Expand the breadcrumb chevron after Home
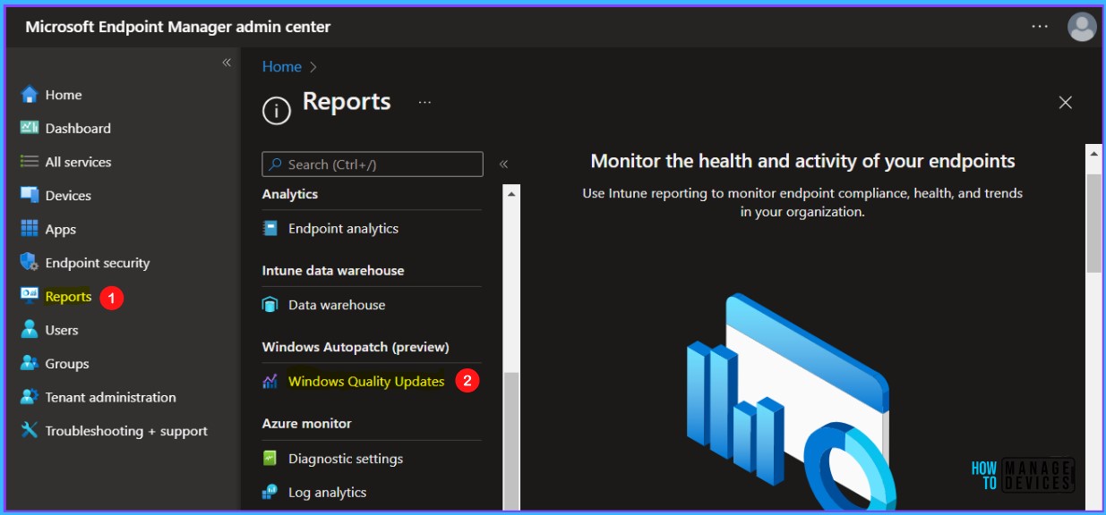The image size is (1106, 515). point(313,67)
